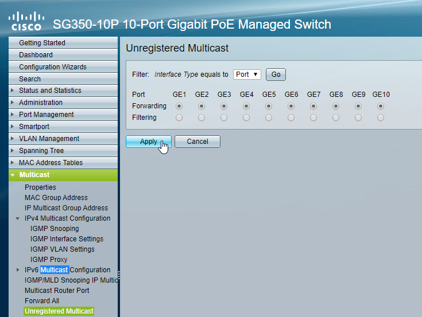This screenshot has width=422, height=317.
Task: Open Forward All page
Action: click(x=42, y=301)
